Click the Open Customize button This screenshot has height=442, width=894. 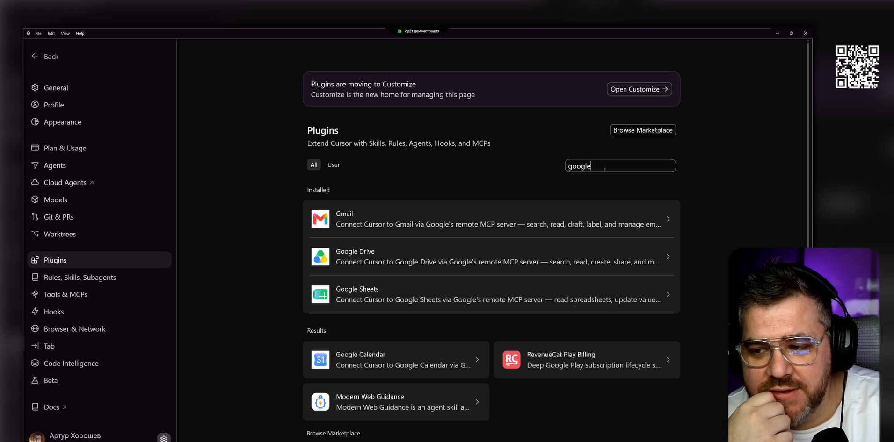(x=639, y=89)
